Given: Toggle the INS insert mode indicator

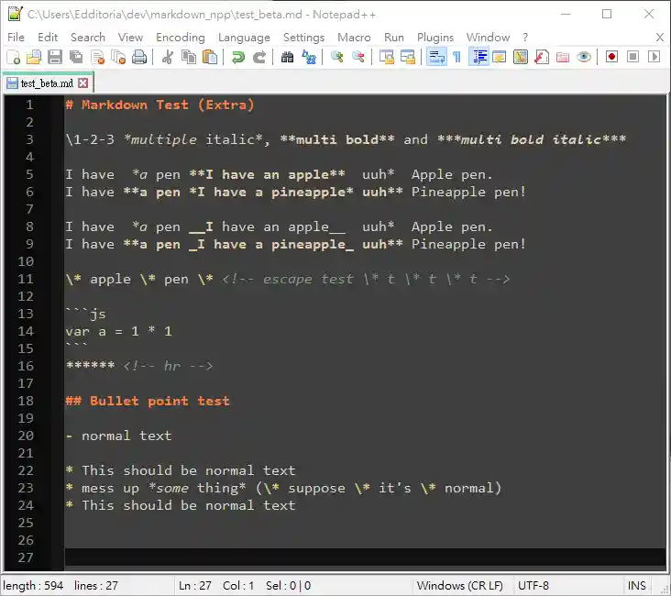Looking at the screenshot, I should [636, 585].
